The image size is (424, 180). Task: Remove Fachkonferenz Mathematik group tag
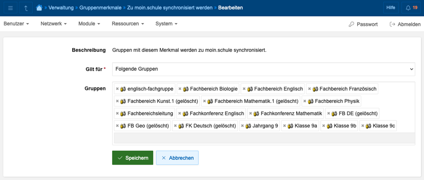pos(250,114)
